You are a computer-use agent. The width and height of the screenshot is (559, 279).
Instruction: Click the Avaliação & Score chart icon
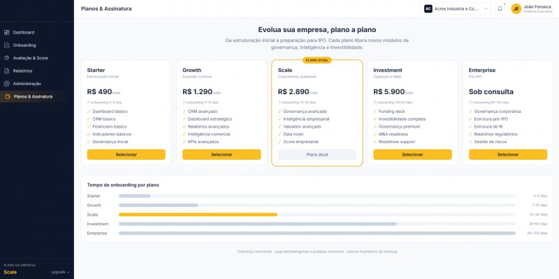[7, 58]
